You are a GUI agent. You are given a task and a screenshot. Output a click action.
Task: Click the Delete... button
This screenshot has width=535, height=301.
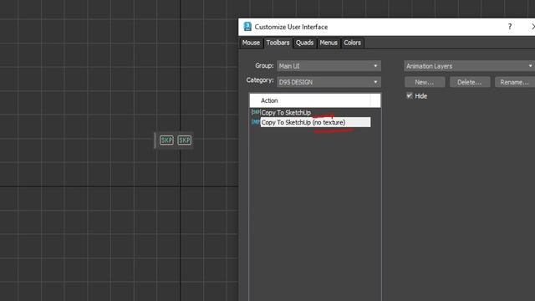470,82
